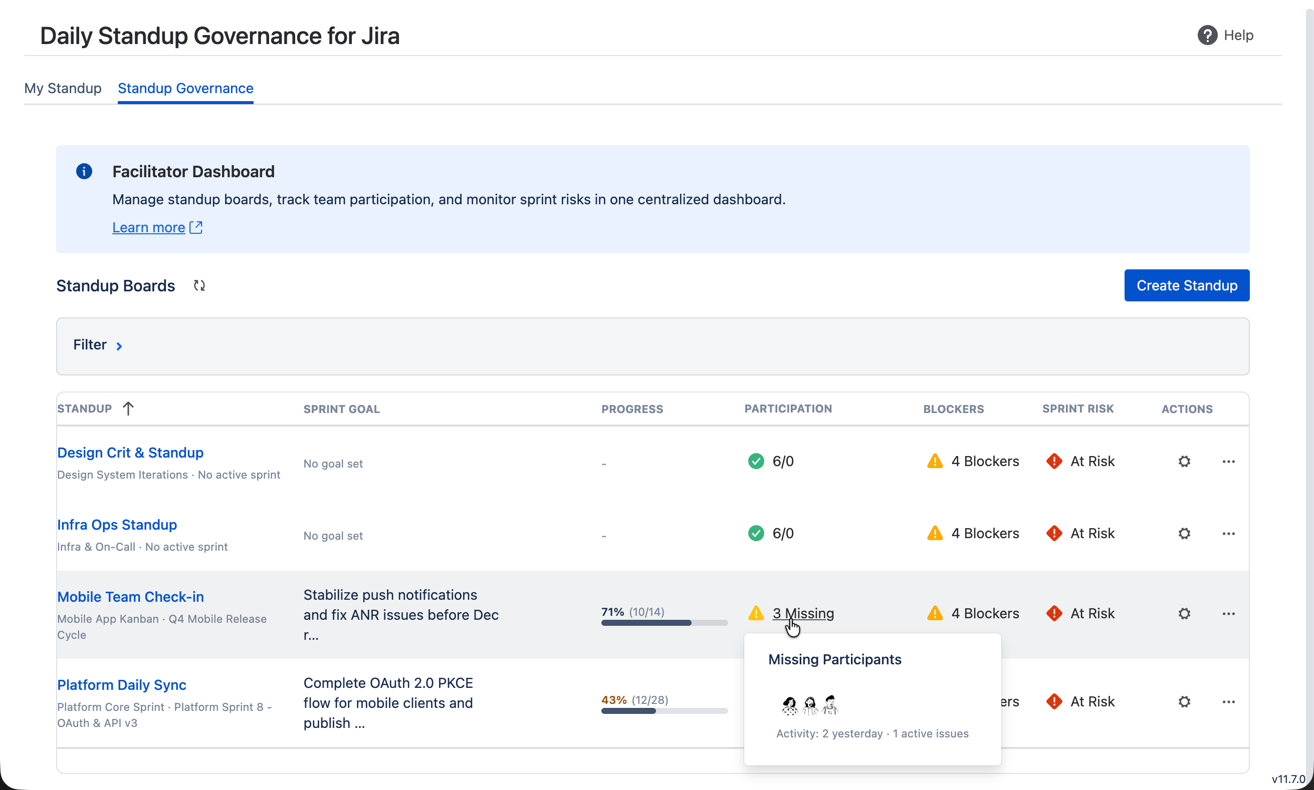
Task: Select the Standup Governance tab
Action: pos(185,89)
